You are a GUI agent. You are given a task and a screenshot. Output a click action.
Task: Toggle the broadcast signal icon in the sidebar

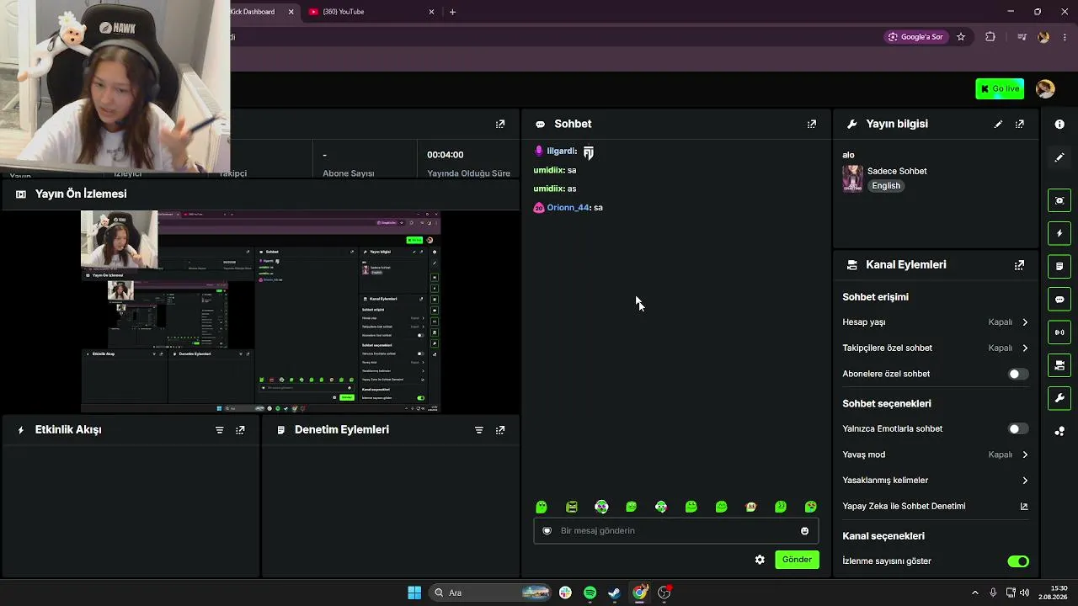pos(1059,332)
